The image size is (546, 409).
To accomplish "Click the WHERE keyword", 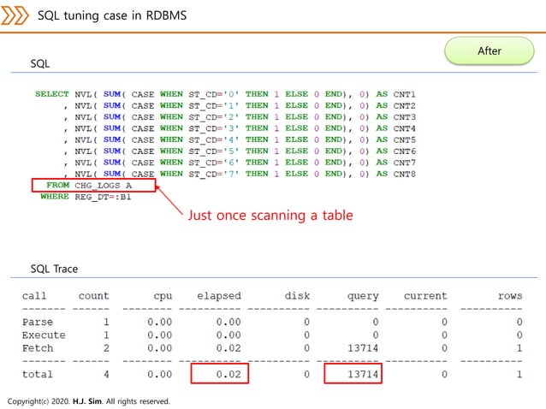I will tap(55, 197).
